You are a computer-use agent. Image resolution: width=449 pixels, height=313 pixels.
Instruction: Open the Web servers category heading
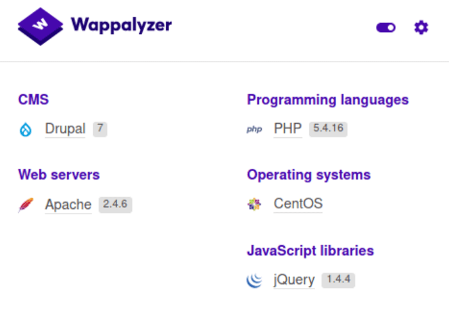(x=59, y=174)
